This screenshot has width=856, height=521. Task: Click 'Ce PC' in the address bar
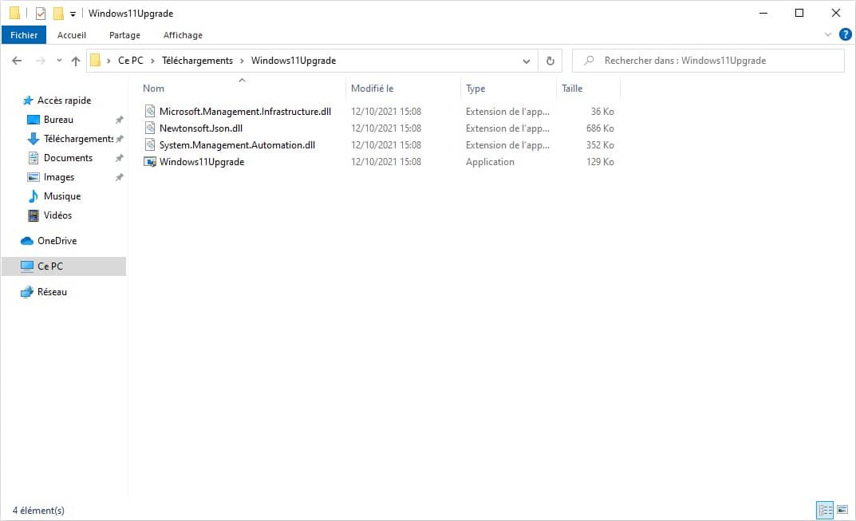click(131, 61)
